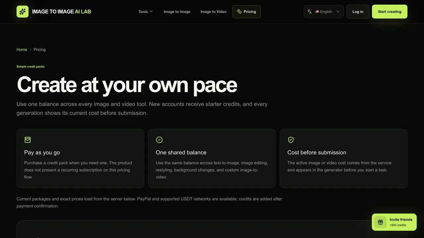Viewport: 424px width, 238px height.
Task: Click the "active image or video cost" description
Action: [x=340, y=166]
